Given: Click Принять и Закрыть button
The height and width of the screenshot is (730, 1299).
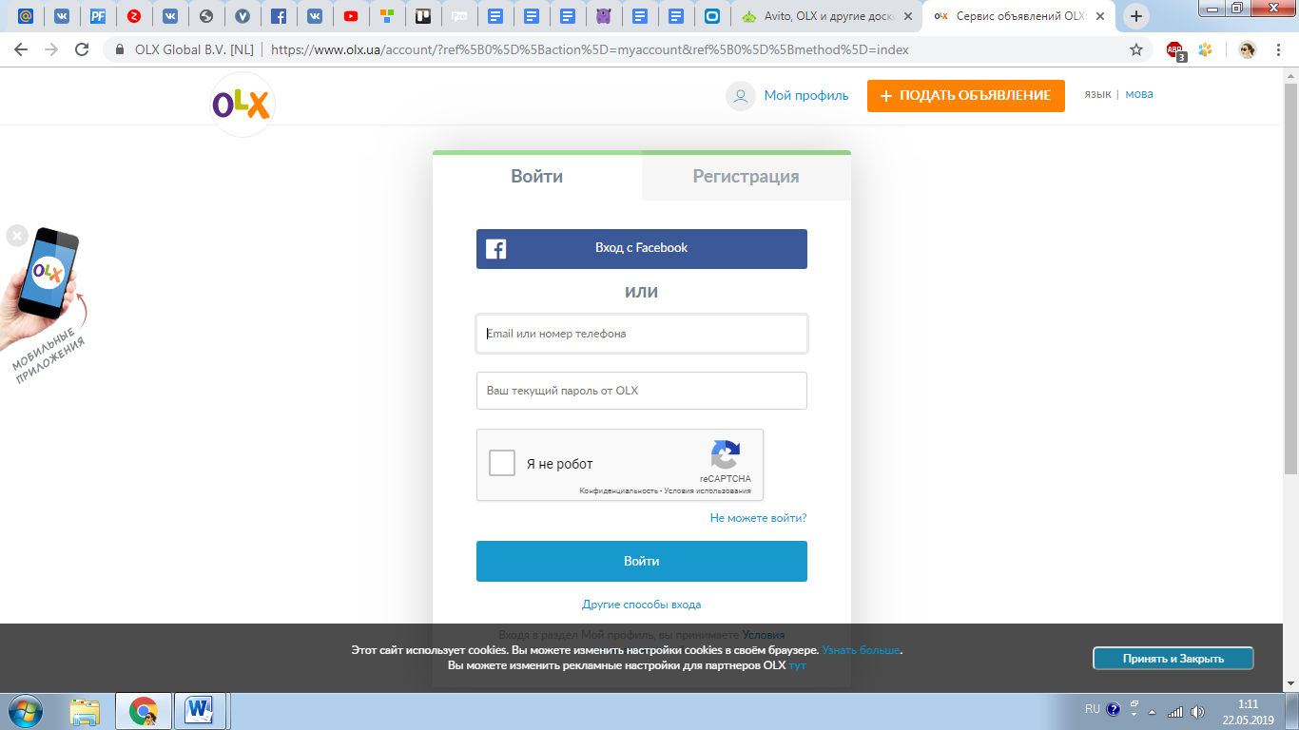Looking at the screenshot, I should click(x=1173, y=658).
